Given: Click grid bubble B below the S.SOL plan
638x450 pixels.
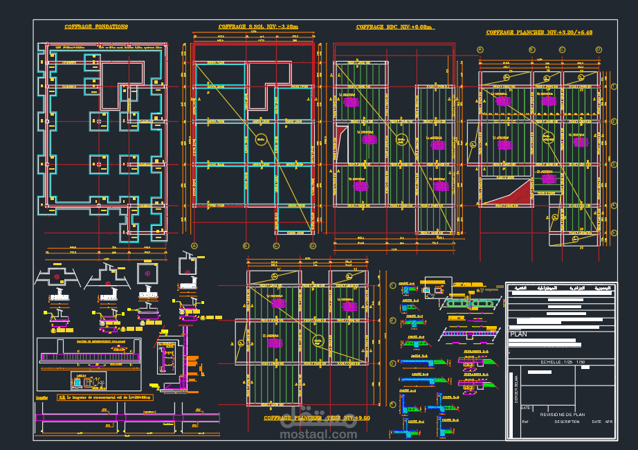Looking at the screenshot, I should 246,246.
